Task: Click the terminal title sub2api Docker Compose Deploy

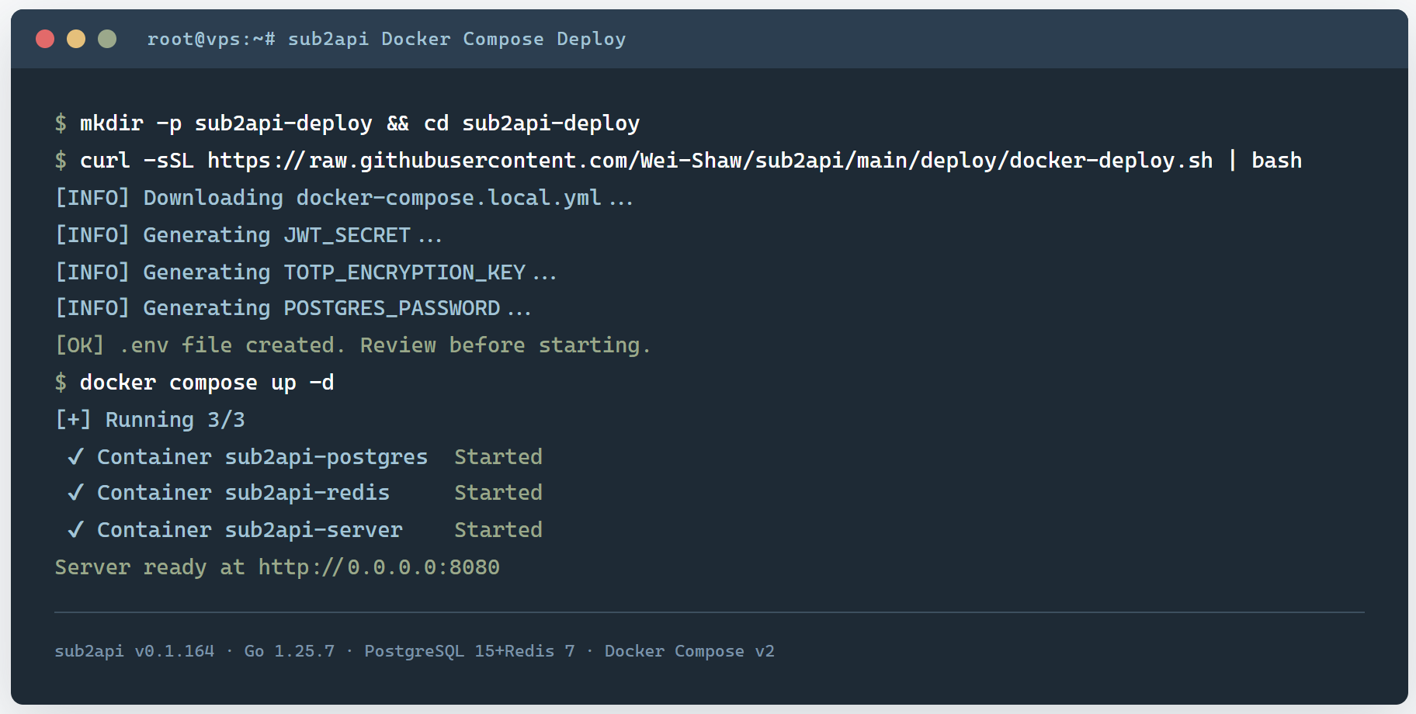Action: tap(456, 39)
